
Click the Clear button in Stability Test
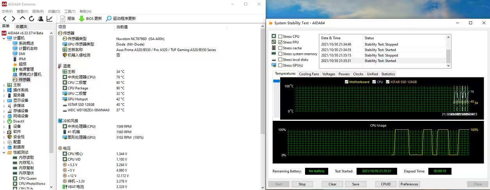coord(332,184)
